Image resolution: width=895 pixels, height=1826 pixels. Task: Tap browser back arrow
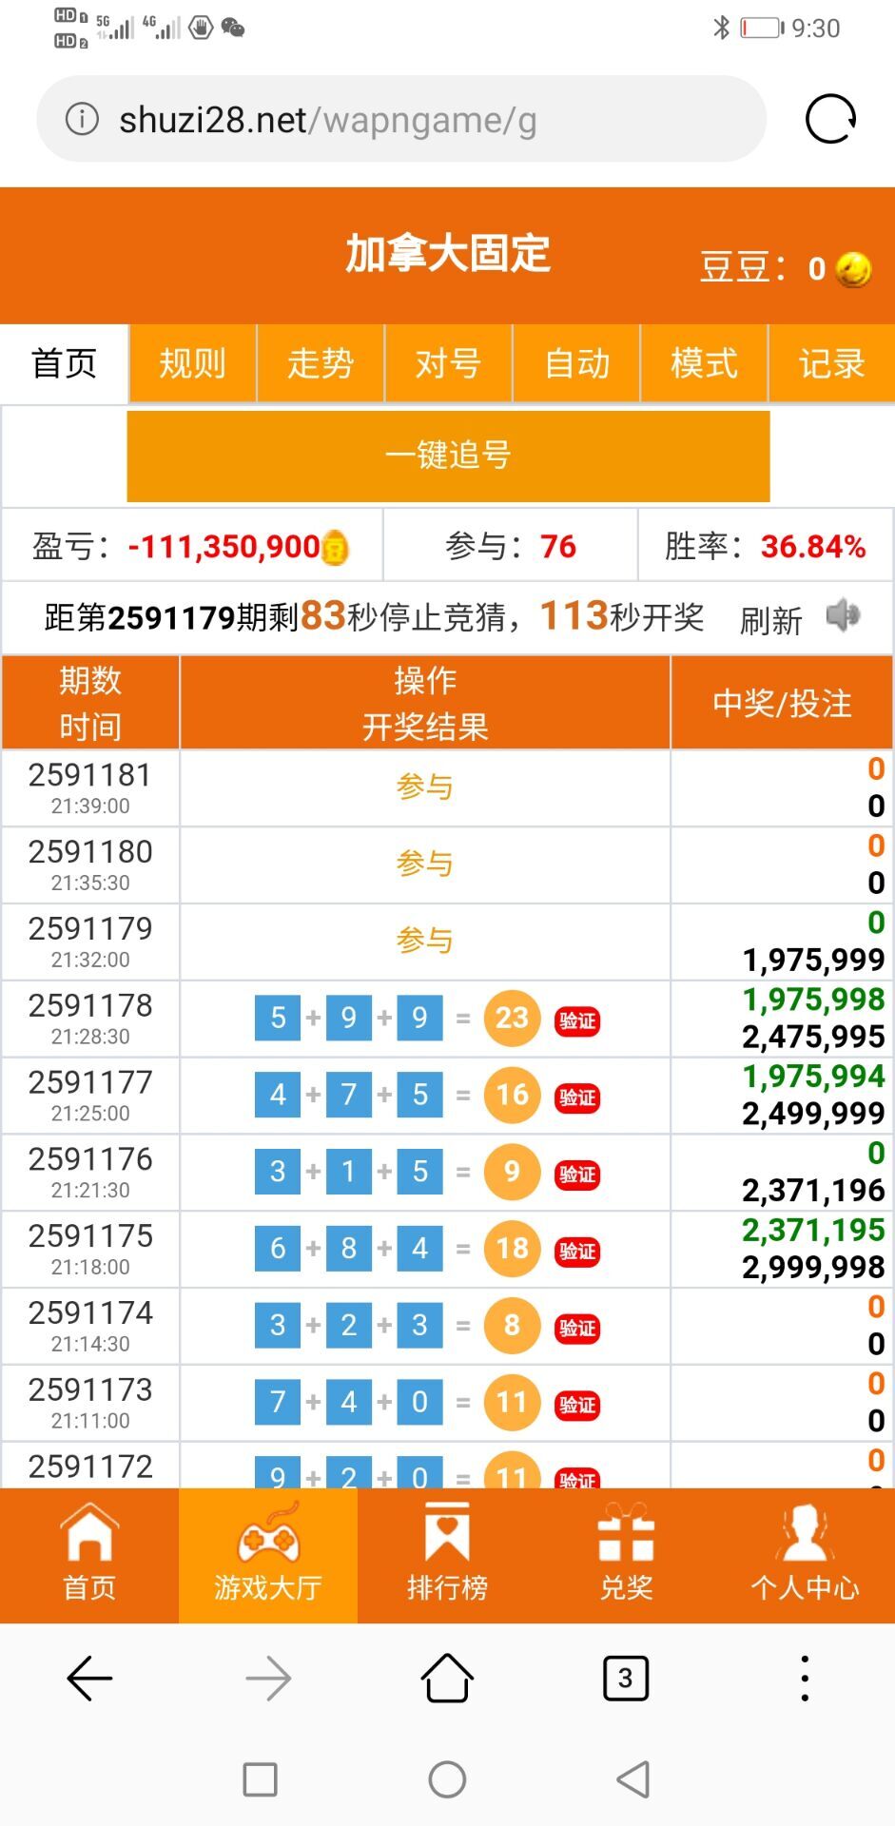pyautogui.click(x=89, y=1679)
